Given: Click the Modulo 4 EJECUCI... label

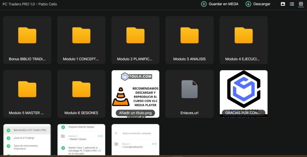Looking at the screenshot, I should tap(243, 59).
